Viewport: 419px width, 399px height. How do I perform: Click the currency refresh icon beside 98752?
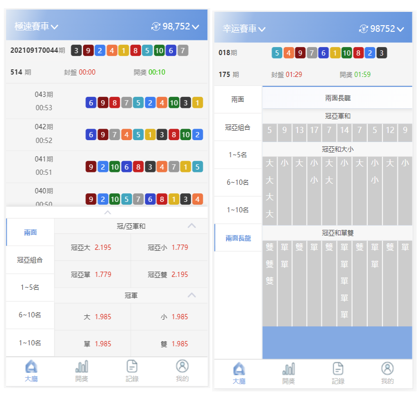pyautogui.click(x=363, y=29)
